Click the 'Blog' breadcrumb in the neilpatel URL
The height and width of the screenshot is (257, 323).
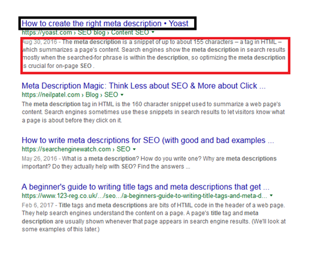[92, 95]
